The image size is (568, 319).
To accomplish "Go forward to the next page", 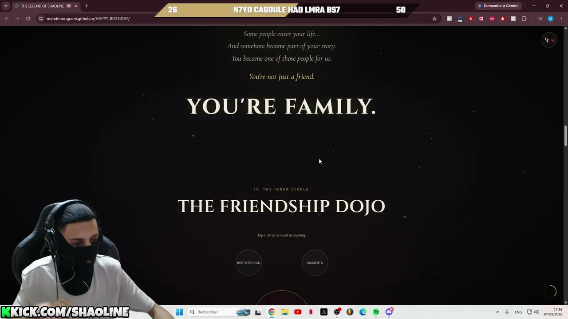I will click(x=17, y=19).
